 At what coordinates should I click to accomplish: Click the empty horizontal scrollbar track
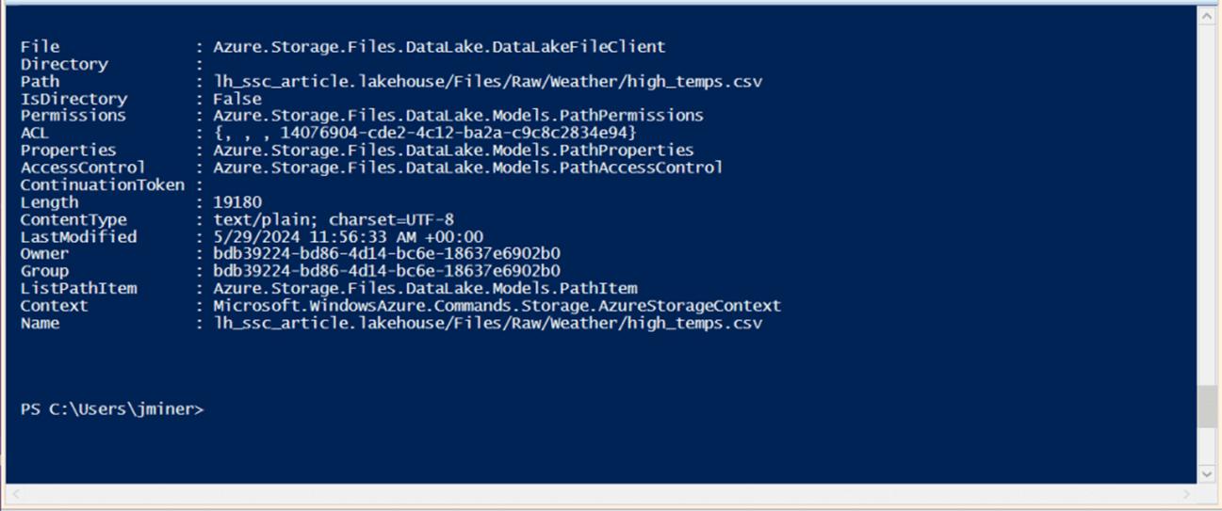pos(603,493)
